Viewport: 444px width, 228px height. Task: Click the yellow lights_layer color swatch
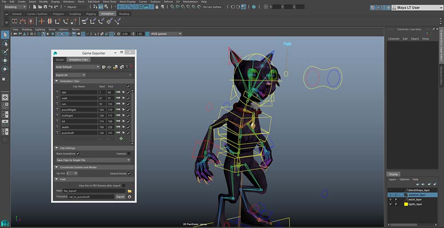(406, 204)
